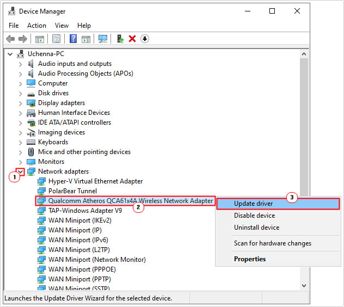
Task: Click the Human Interface Devices icon
Action: (31, 113)
